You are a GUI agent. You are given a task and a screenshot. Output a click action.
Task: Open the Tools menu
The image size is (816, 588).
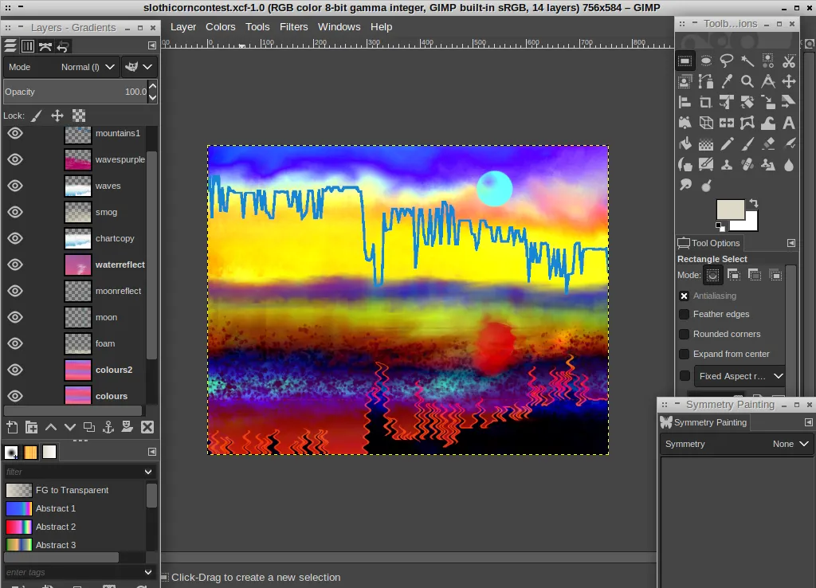coord(257,26)
